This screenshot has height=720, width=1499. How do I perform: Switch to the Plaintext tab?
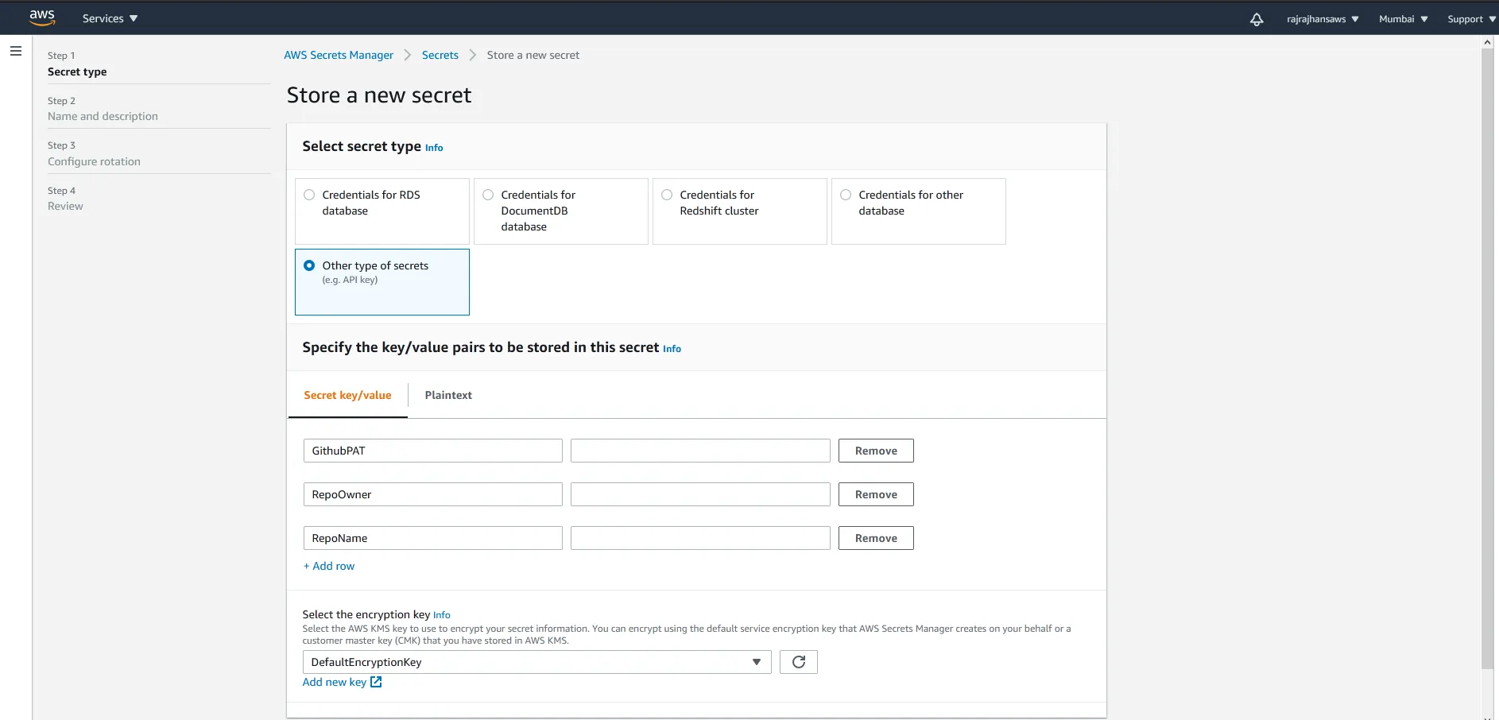447,395
